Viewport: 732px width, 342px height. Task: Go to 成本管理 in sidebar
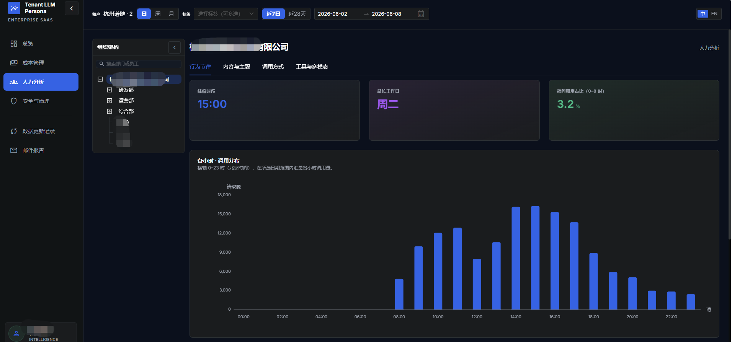[41, 63]
